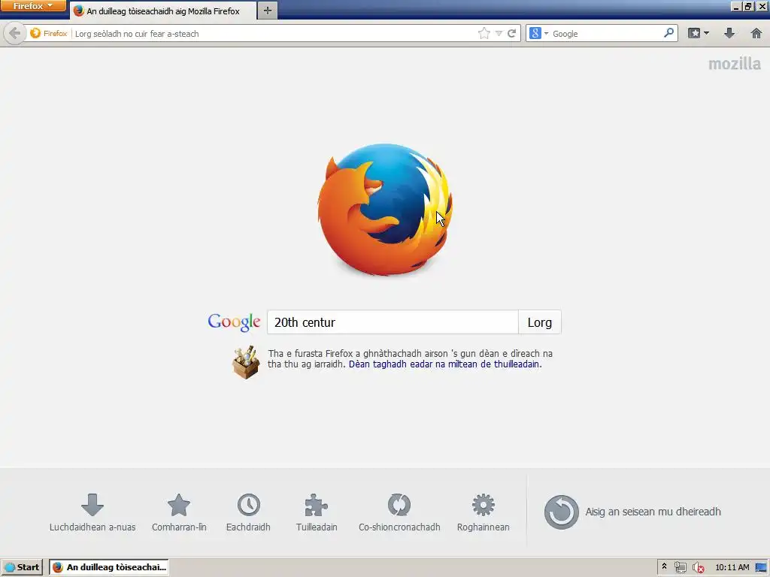Open Luchdaidhean a-nuas downloads

pos(92,512)
